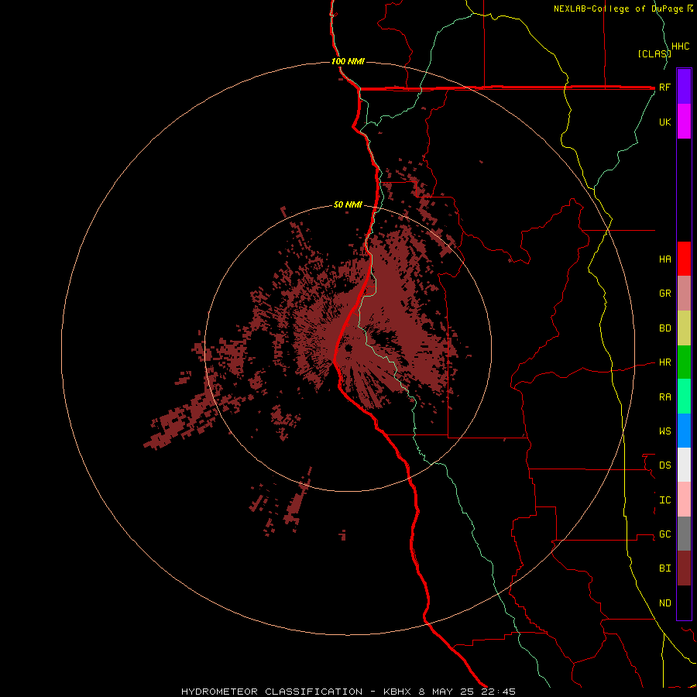Image resolution: width=697 pixels, height=697 pixels.
Task: Click the magenta UK legend color block
Action: point(684,121)
